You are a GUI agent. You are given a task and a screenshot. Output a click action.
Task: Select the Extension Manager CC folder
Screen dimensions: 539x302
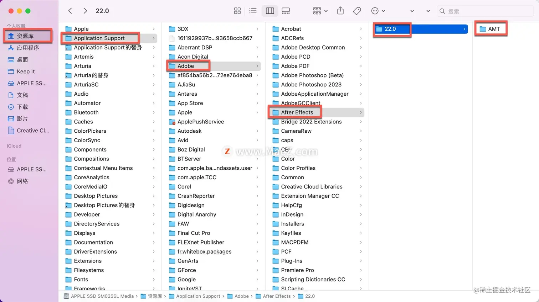310,196
